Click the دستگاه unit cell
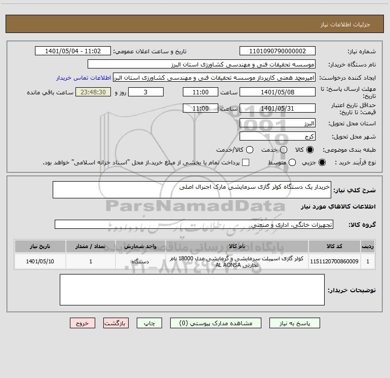Image resolution: width=390 pixels, height=378 pixels. pos(140,261)
